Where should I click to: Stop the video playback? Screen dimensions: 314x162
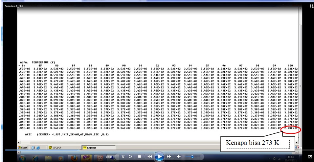click(x=140, y=157)
